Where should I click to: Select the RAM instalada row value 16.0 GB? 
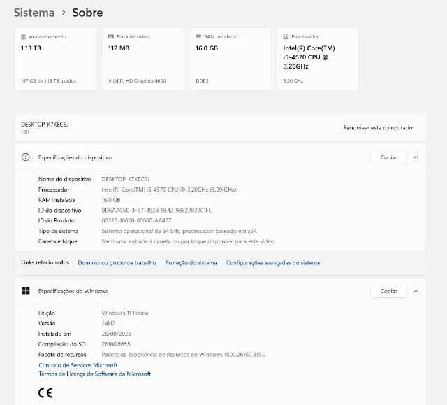(111, 200)
